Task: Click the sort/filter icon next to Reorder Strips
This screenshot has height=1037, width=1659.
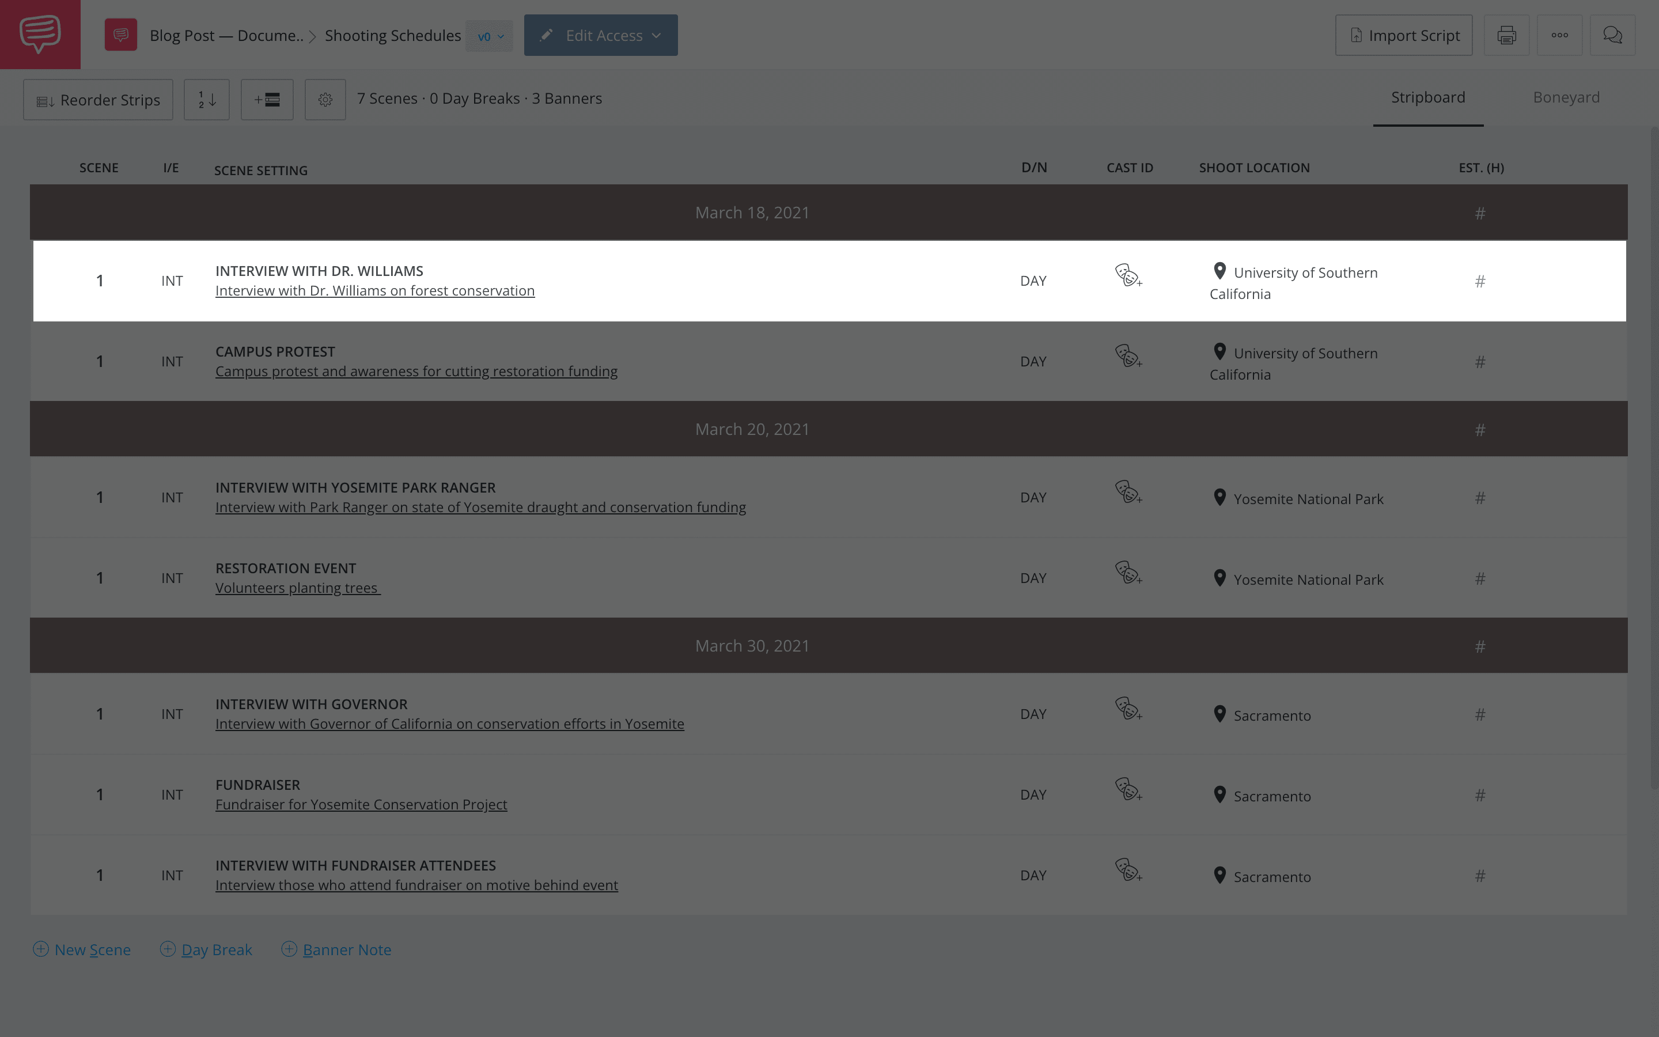Action: click(x=207, y=98)
